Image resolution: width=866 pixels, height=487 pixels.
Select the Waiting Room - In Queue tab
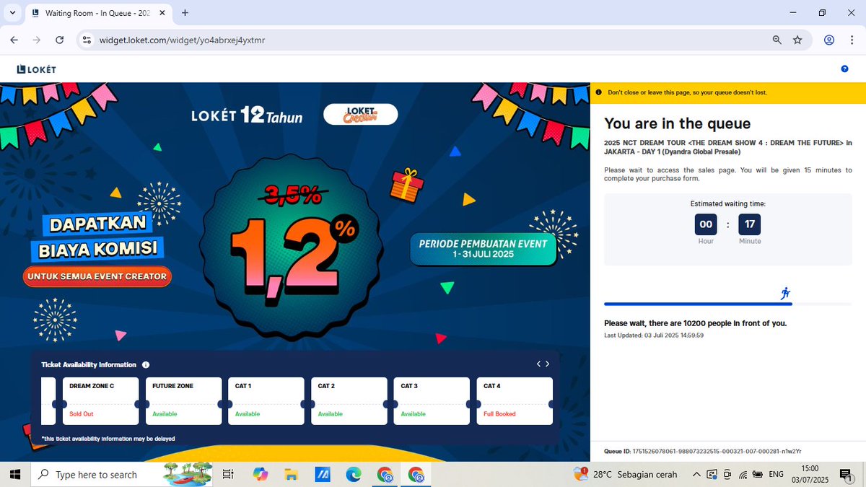(97, 13)
